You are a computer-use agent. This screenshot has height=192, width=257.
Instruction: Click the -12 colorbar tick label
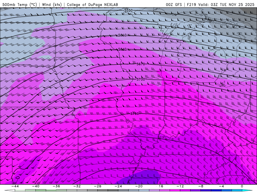tap(180, 186)
